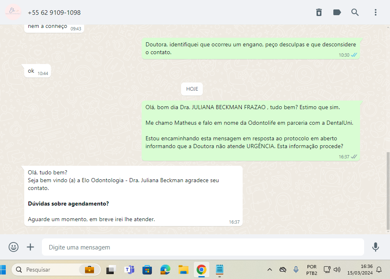Screen dimensions: 390x279
Task: Change the POR PTB2 input language
Action: (312, 270)
